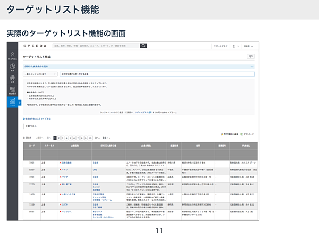This screenshot has width=319, height=239.
Task: Expand the blue sidebar flyout arrow
Action: 20,102
